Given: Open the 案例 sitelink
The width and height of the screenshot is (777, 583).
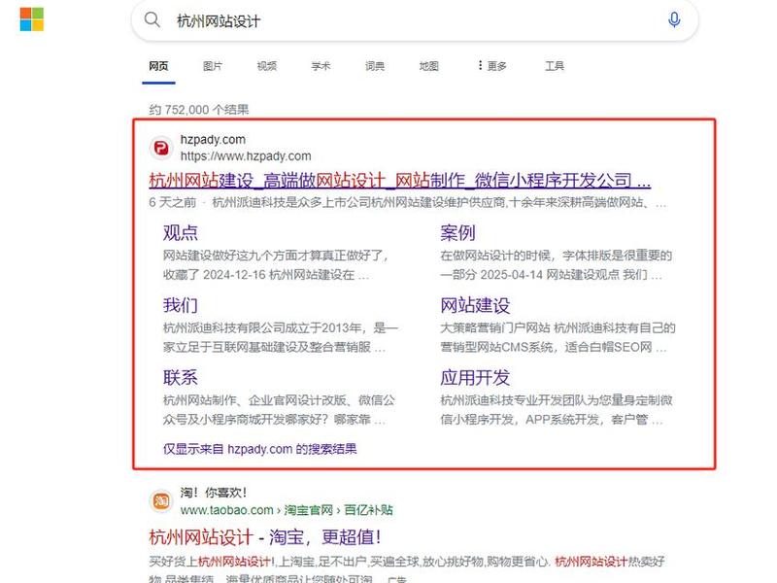Looking at the screenshot, I should pyautogui.click(x=457, y=233).
